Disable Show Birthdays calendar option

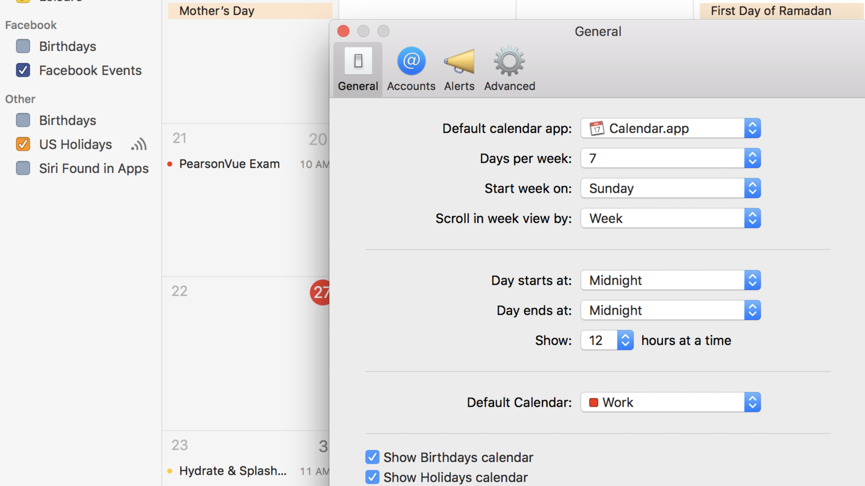pos(372,456)
